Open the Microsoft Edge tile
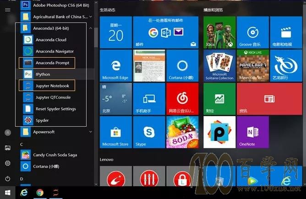The image size is (306, 199). click(116, 66)
